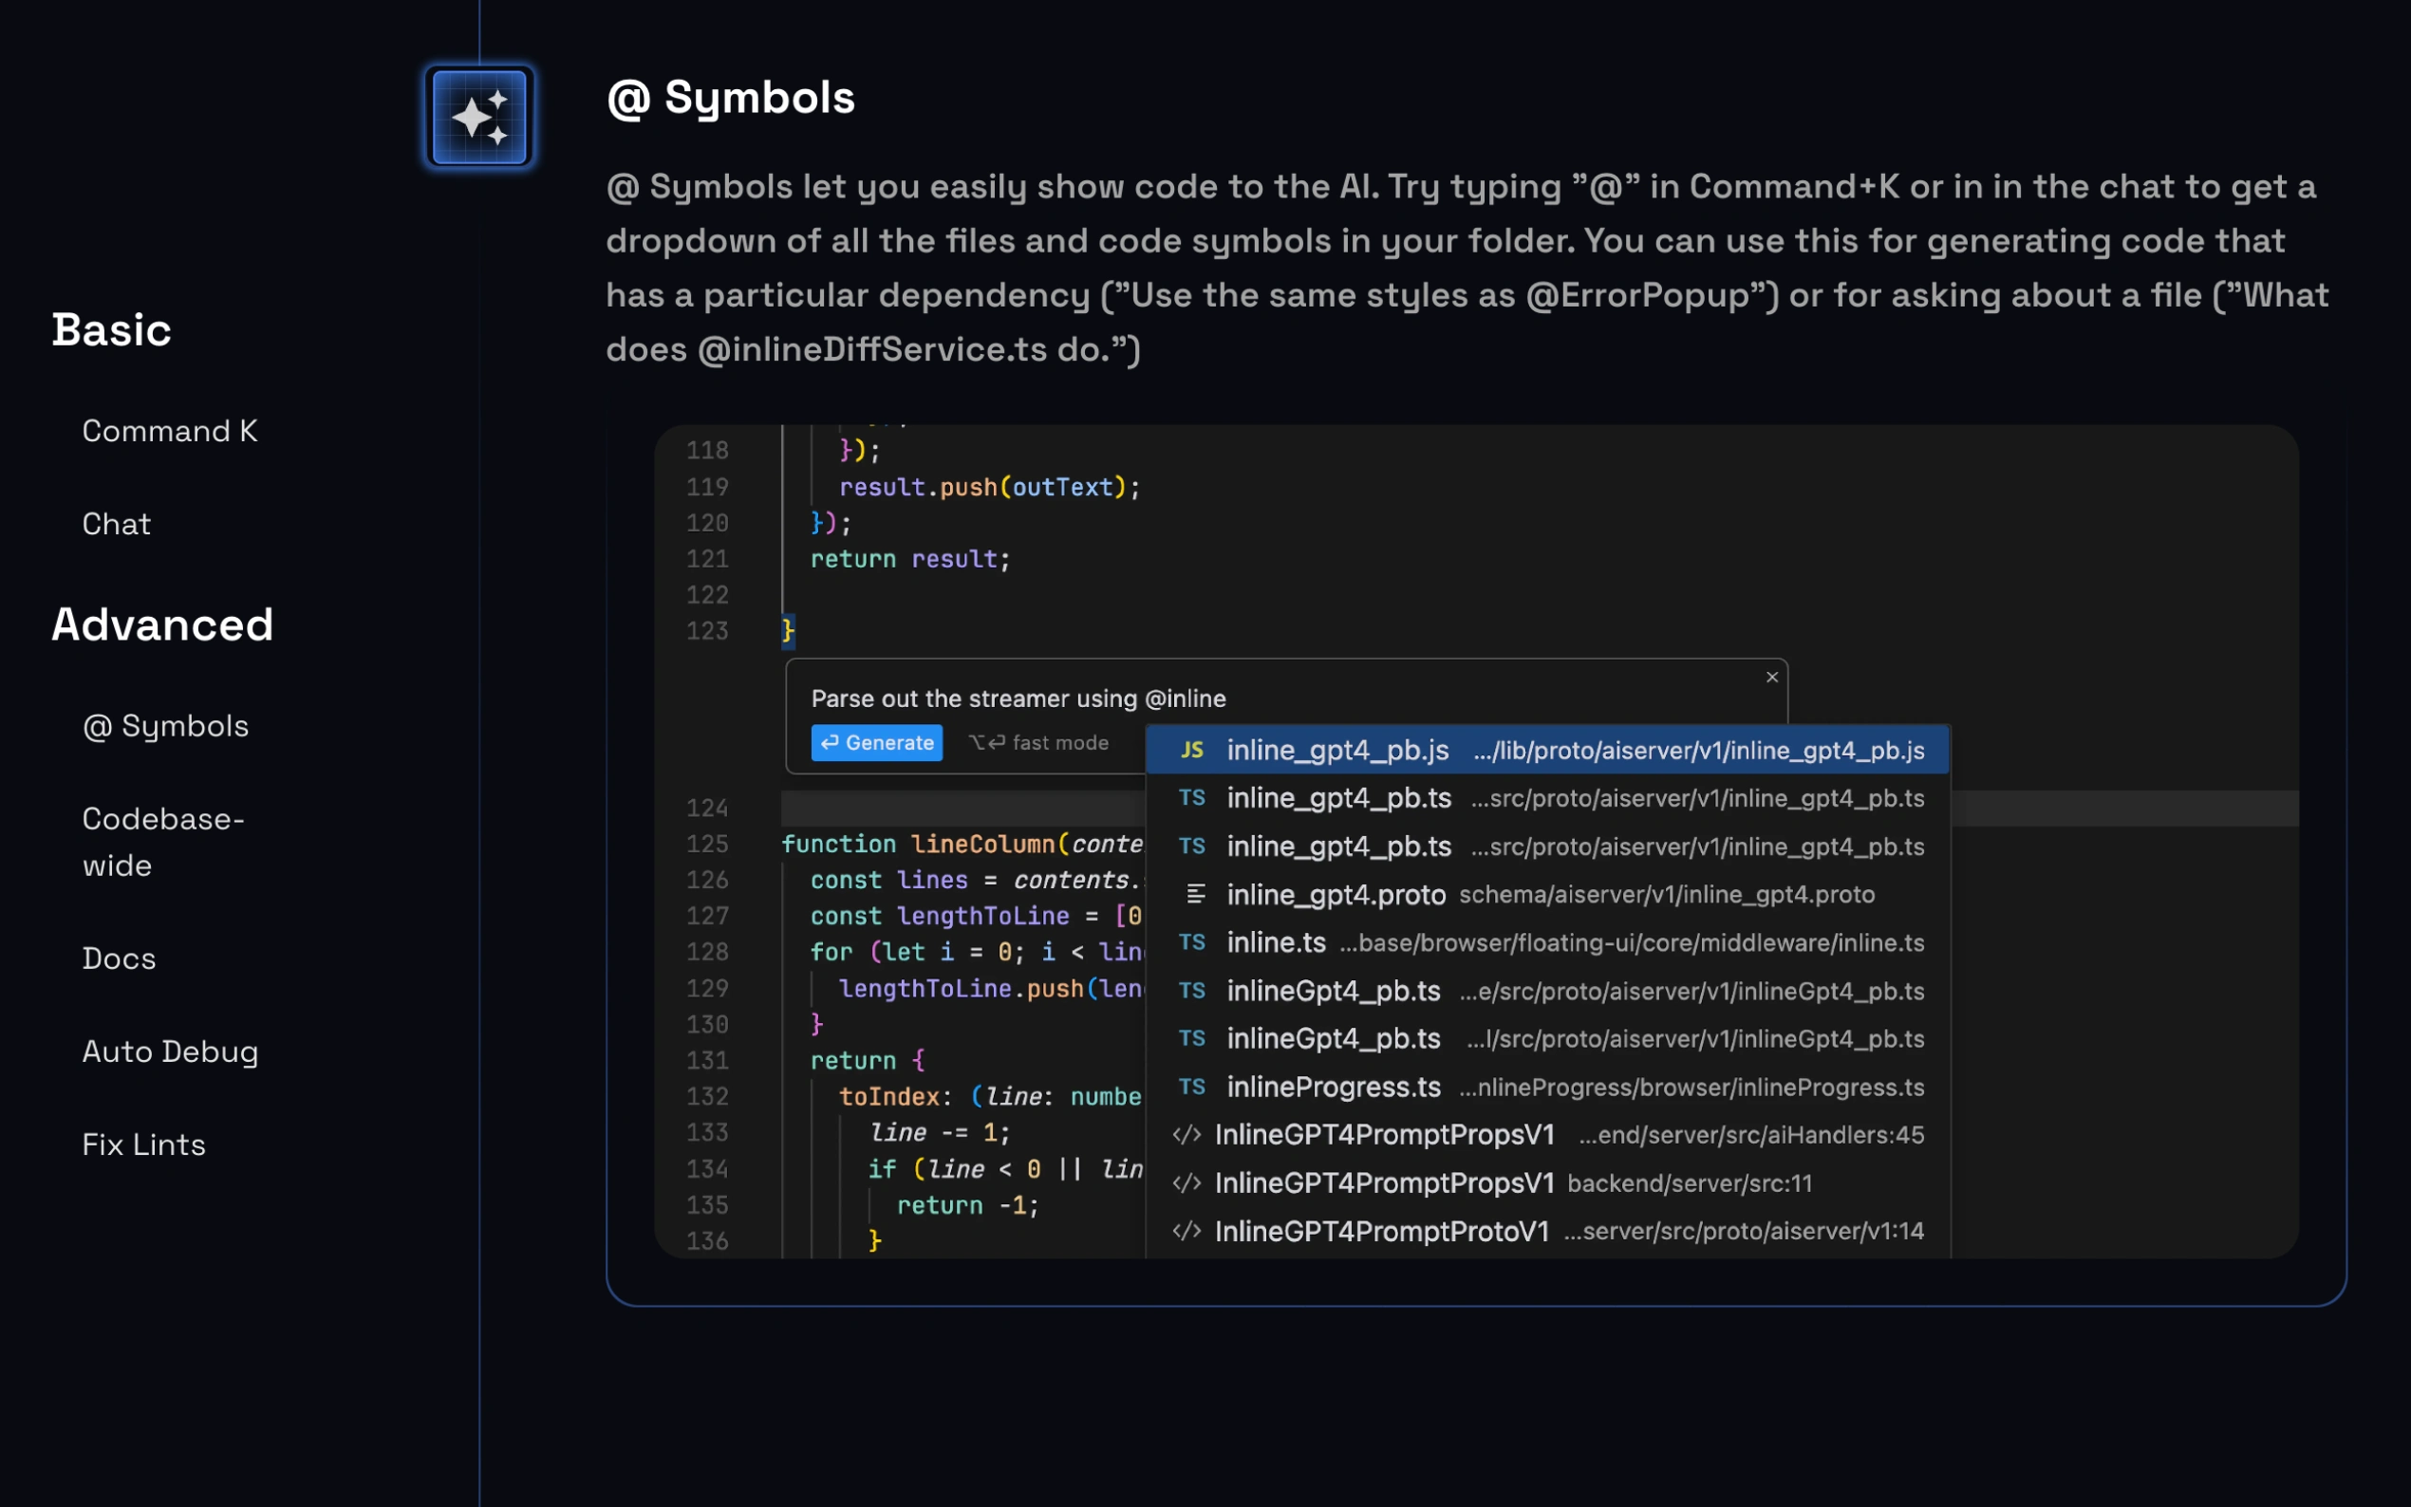The width and height of the screenshot is (2411, 1507).
Task: Open Command K in the sidebar
Action: pos(170,431)
